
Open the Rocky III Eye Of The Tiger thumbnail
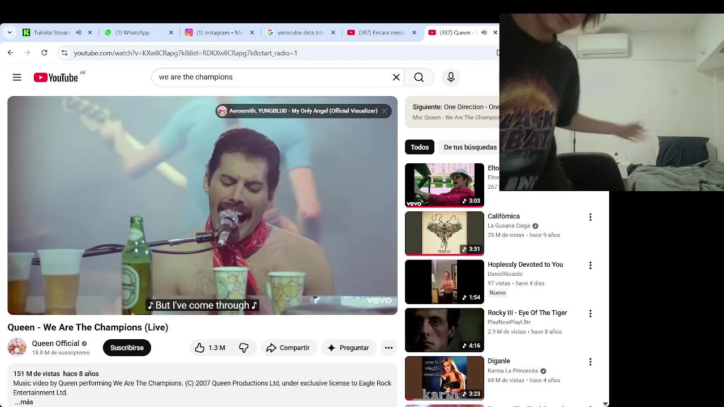click(445, 330)
